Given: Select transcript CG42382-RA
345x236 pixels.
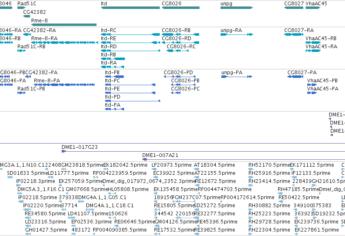Looking at the screenshot, I should pos(27,34).
